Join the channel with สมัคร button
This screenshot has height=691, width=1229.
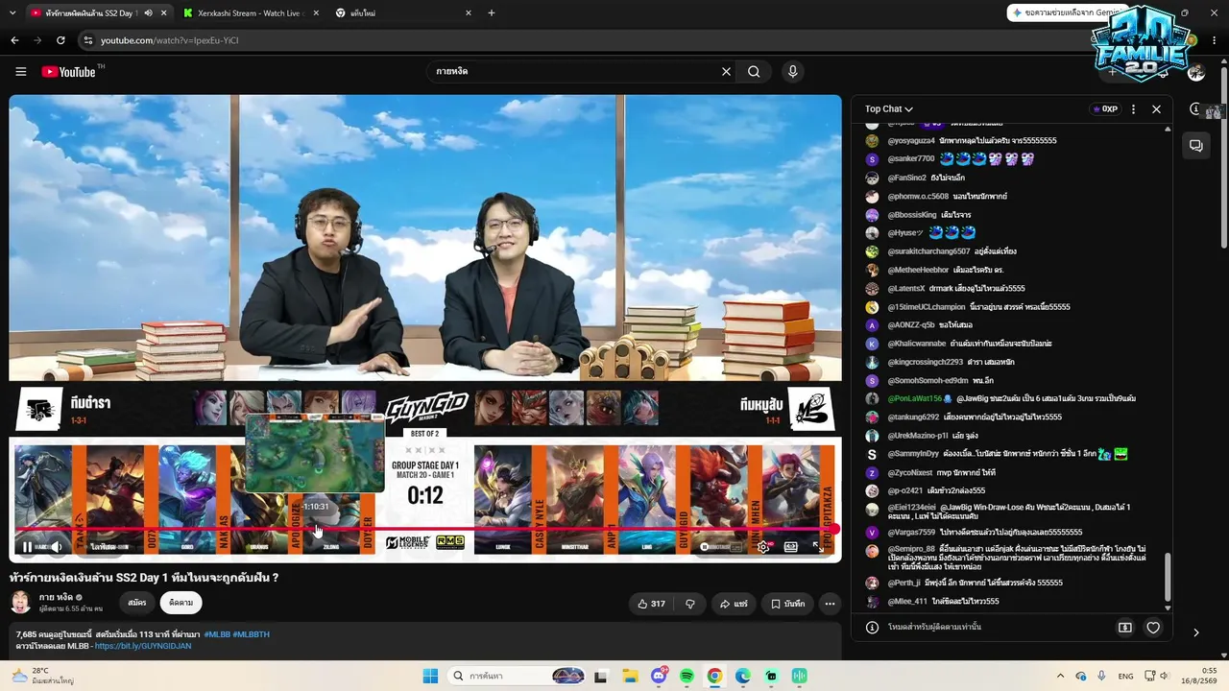[137, 603]
